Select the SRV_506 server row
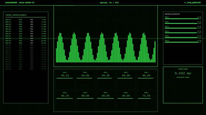 point(26,34)
